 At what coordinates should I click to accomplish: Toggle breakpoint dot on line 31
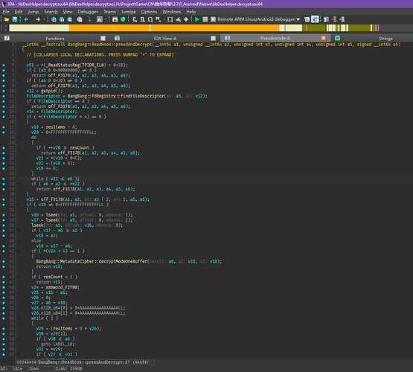coord(4,199)
